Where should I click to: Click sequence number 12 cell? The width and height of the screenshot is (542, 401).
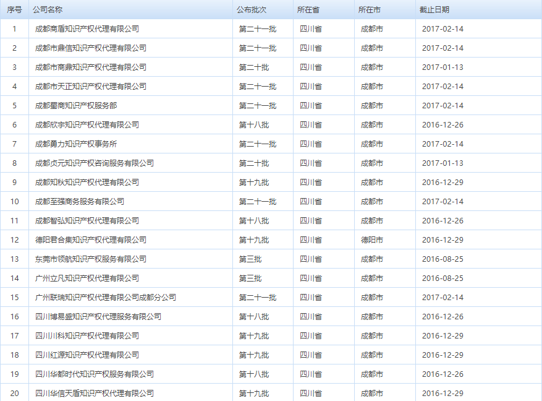pyautogui.click(x=14, y=240)
